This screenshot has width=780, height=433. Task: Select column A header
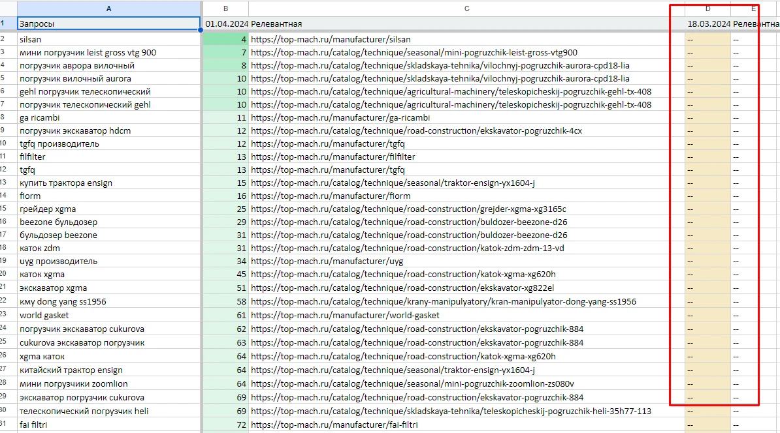pyautogui.click(x=108, y=8)
